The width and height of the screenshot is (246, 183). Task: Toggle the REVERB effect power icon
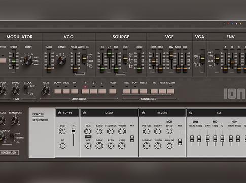point(143,113)
